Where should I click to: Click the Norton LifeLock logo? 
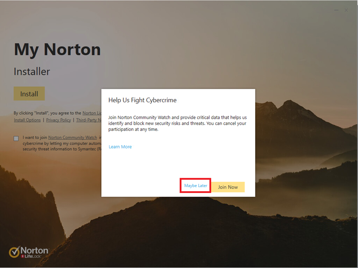pos(29,252)
